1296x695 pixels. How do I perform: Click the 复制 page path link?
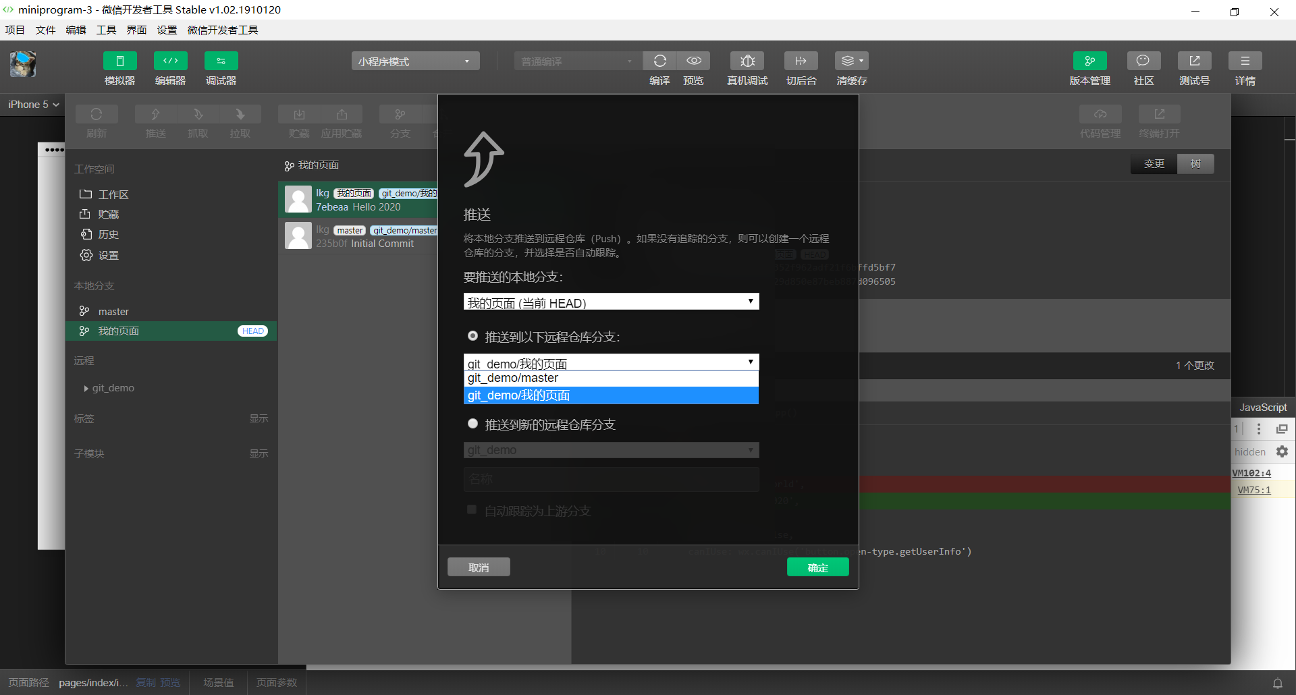pos(146,683)
